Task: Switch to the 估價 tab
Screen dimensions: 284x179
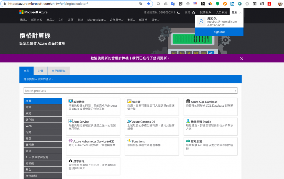Action: tap(40, 71)
